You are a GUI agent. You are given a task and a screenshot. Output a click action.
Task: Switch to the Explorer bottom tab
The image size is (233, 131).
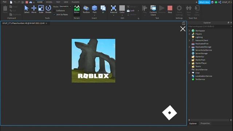[x=193, y=123]
